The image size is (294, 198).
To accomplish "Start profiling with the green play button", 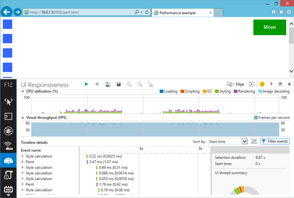I will (86, 84).
